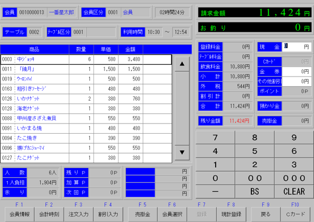Click the 金券 voucher amount field
Viewport: 314px width, 222px height.
[296, 72]
